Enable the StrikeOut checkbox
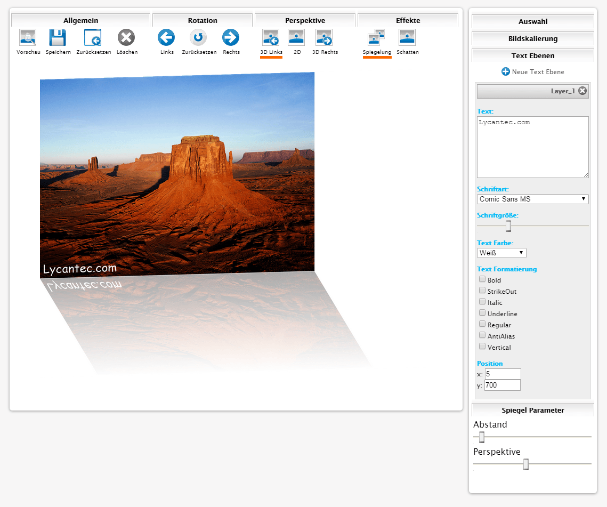Viewport: 607px width, 507px height. tap(482, 291)
